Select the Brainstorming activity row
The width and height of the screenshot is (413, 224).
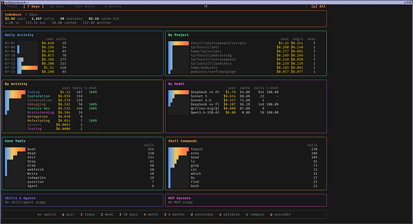[51, 112]
